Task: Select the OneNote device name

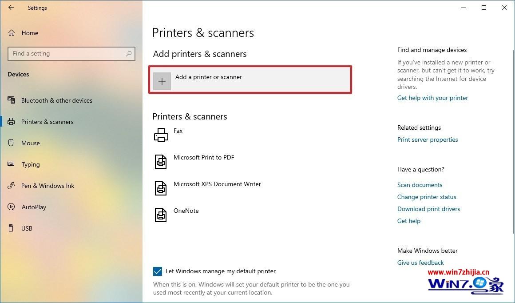Action: click(x=186, y=211)
